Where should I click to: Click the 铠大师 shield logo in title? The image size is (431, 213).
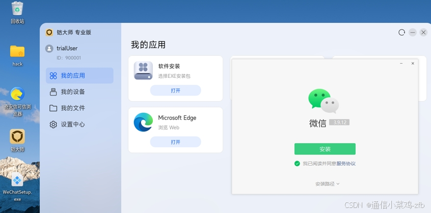point(49,33)
